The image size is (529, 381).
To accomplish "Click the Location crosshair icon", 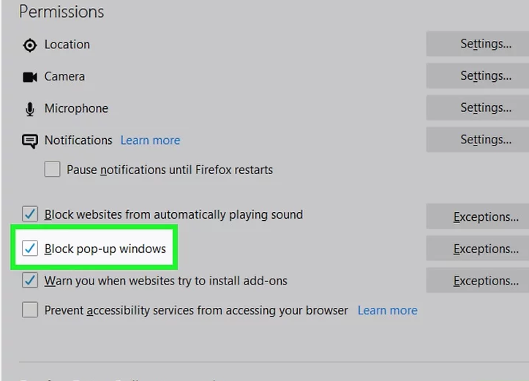I will pos(29,45).
